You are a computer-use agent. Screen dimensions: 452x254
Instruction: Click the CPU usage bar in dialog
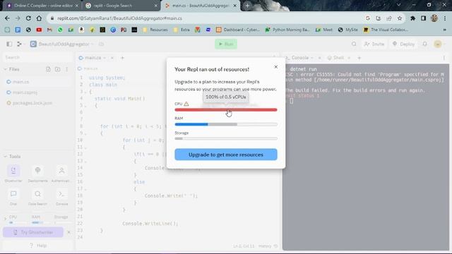pyautogui.click(x=226, y=110)
